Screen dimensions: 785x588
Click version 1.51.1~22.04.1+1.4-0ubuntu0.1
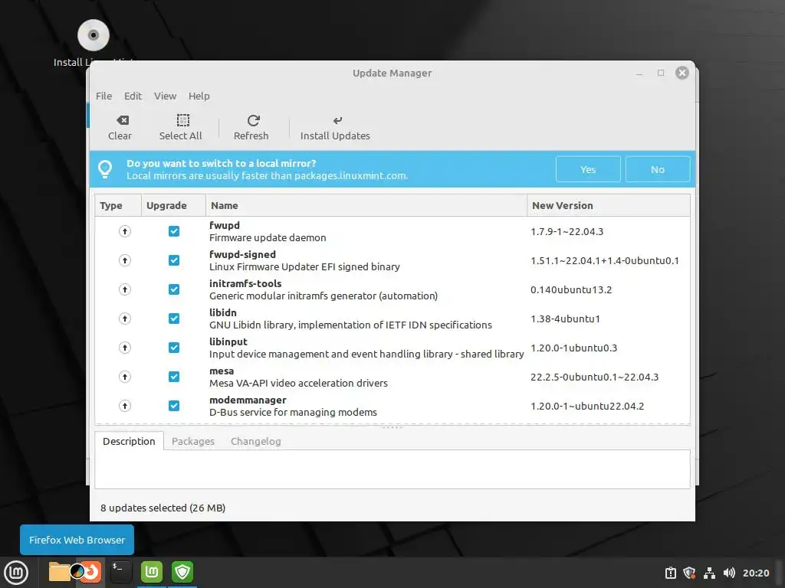(x=605, y=260)
